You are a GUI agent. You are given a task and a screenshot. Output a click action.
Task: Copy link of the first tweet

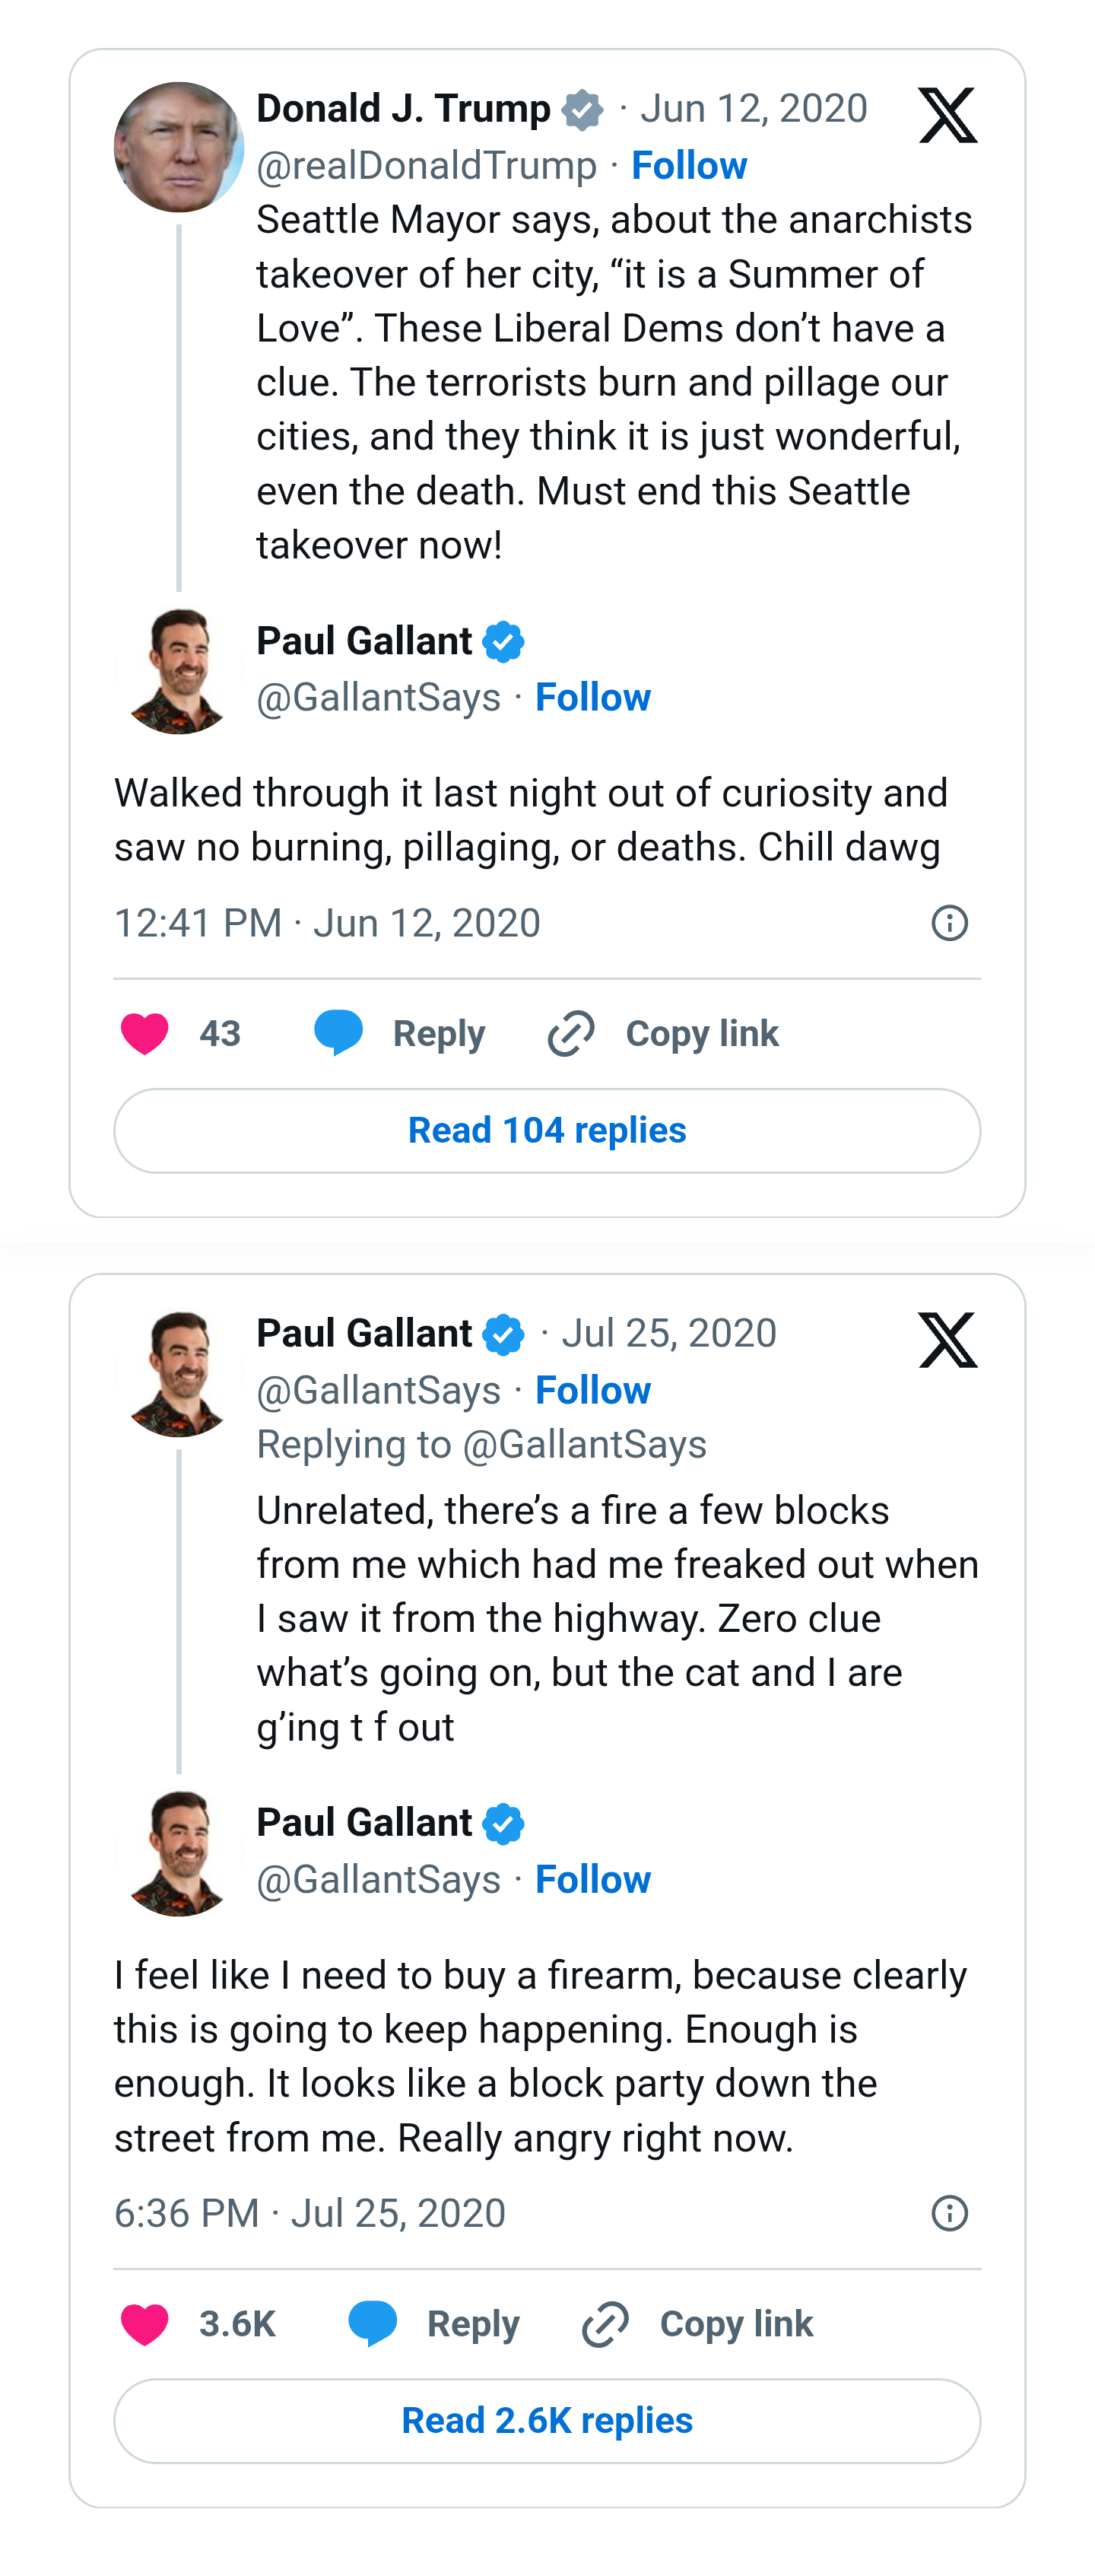(x=701, y=1033)
